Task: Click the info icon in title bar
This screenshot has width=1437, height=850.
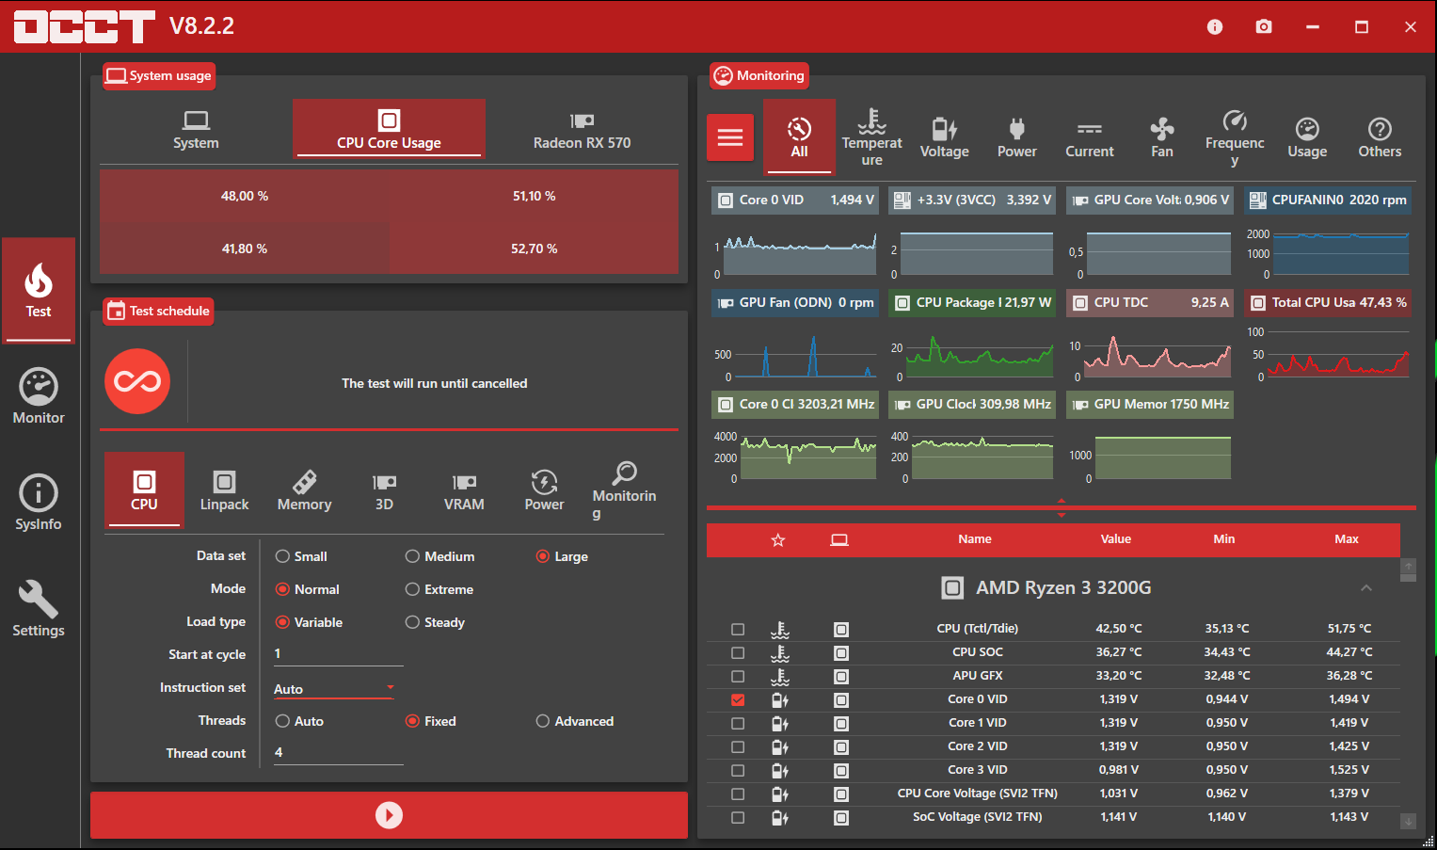Action: (x=1215, y=26)
